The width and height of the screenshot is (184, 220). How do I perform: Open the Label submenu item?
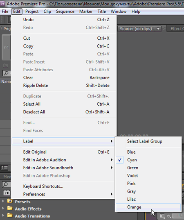coord(63,141)
